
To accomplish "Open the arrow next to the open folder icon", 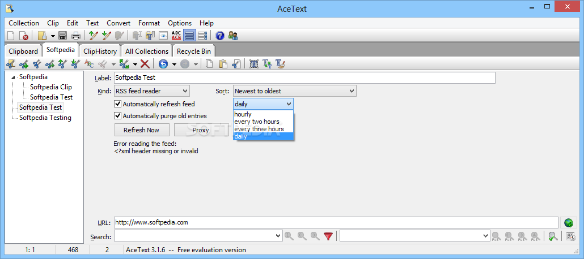I will coord(53,36).
